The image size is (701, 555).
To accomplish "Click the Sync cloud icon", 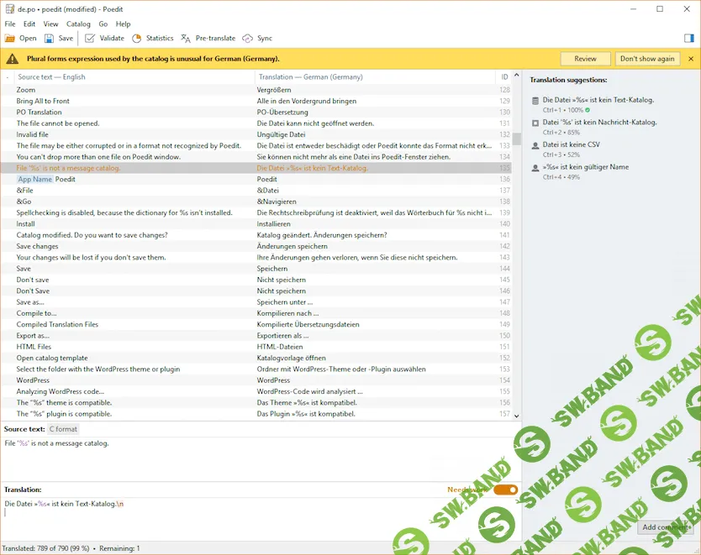I will click(x=247, y=39).
